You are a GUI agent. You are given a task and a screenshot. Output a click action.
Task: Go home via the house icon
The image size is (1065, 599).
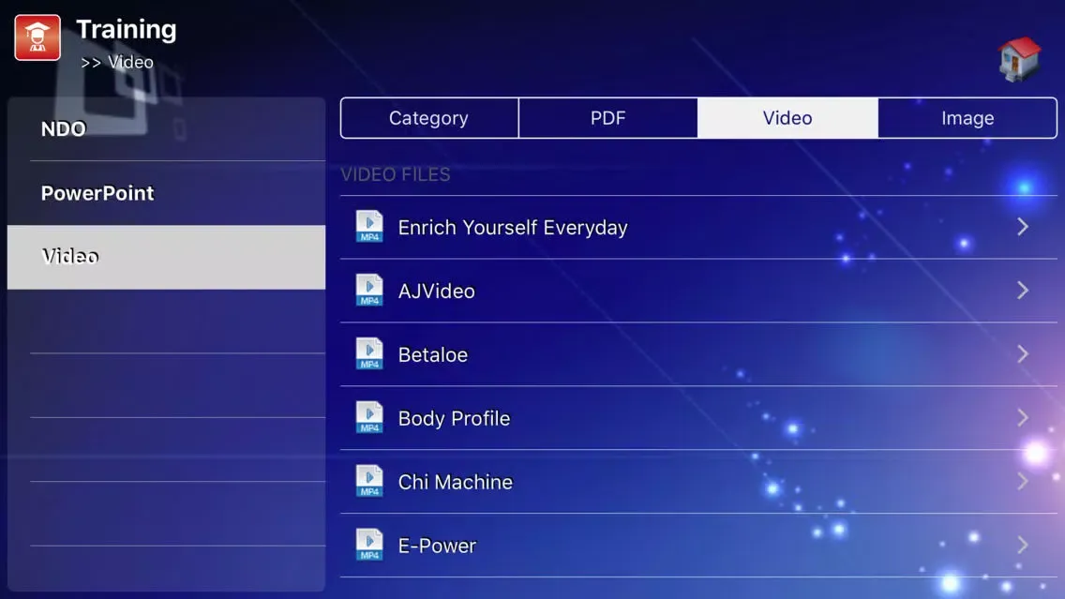click(x=1019, y=59)
